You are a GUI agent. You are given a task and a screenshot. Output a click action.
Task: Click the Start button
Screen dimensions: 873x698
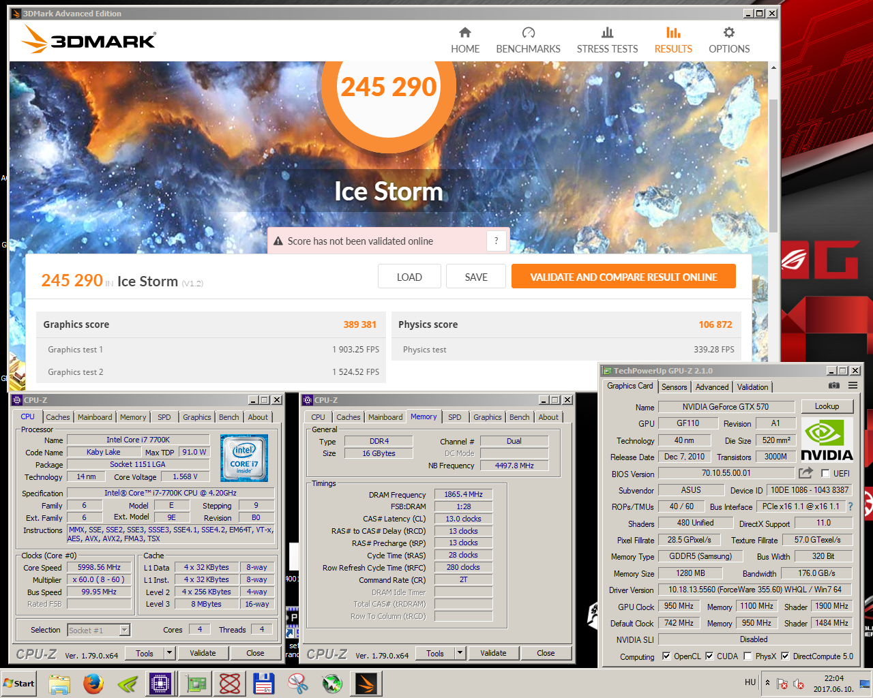pyautogui.click(x=18, y=683)
